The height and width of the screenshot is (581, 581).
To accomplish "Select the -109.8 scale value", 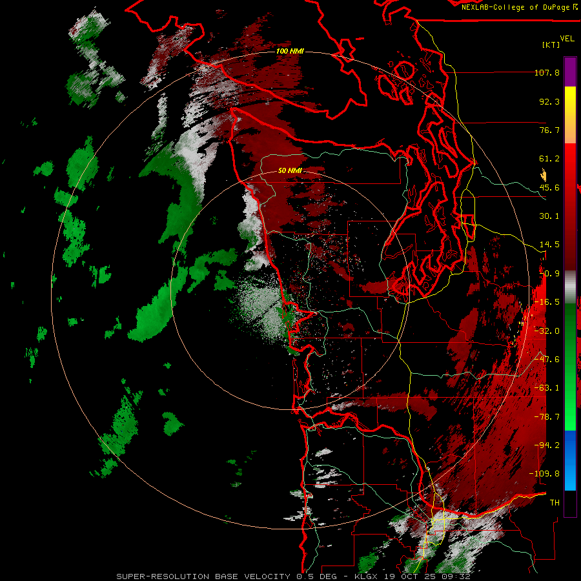I will click(x=544, y=474).
